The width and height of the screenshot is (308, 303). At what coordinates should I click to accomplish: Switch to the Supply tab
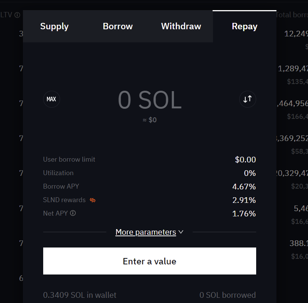click(x=54, y=26)
